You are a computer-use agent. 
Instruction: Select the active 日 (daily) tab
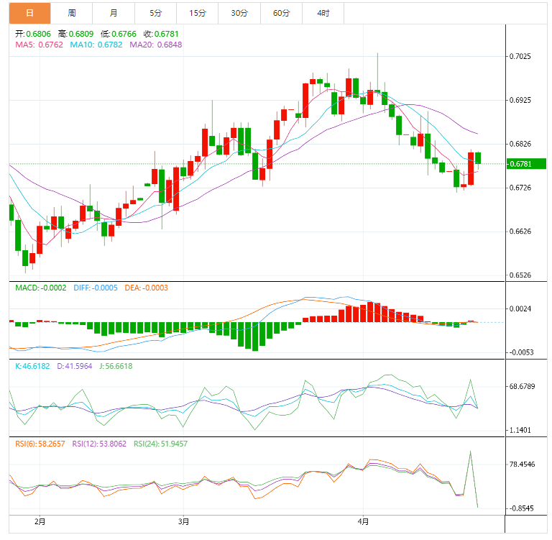click(x=30, y=14)
